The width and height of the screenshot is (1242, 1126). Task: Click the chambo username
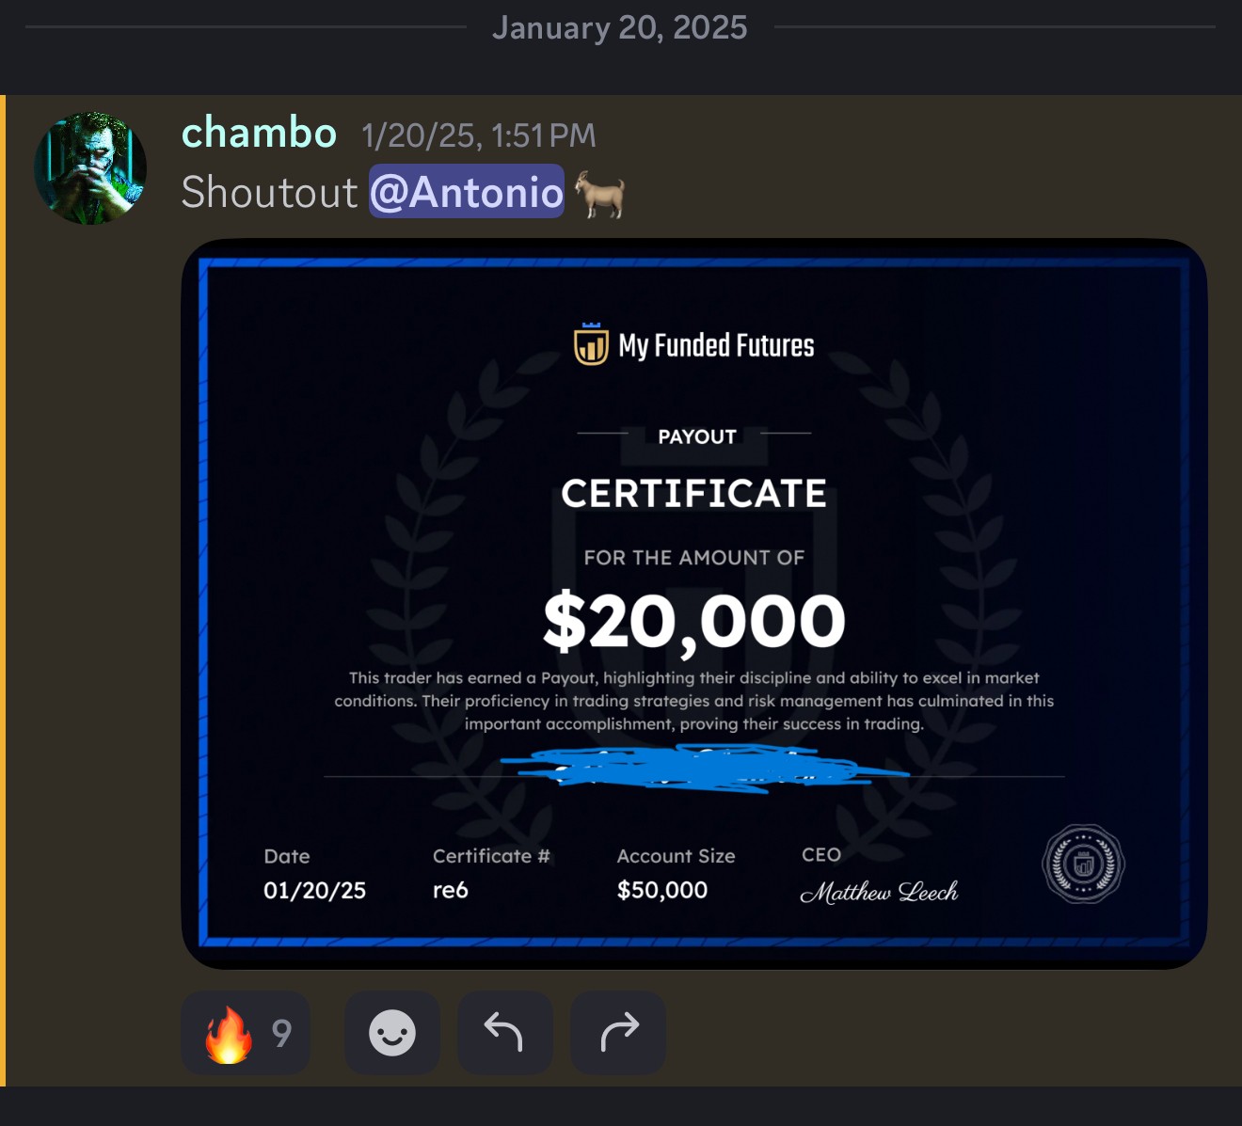tap(259, 133)
